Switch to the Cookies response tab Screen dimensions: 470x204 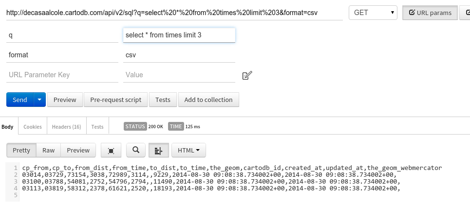(32, 127)
